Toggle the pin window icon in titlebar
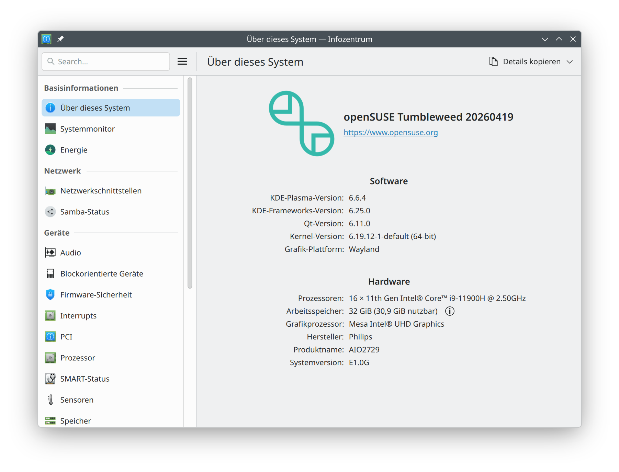 coord(60,39)
